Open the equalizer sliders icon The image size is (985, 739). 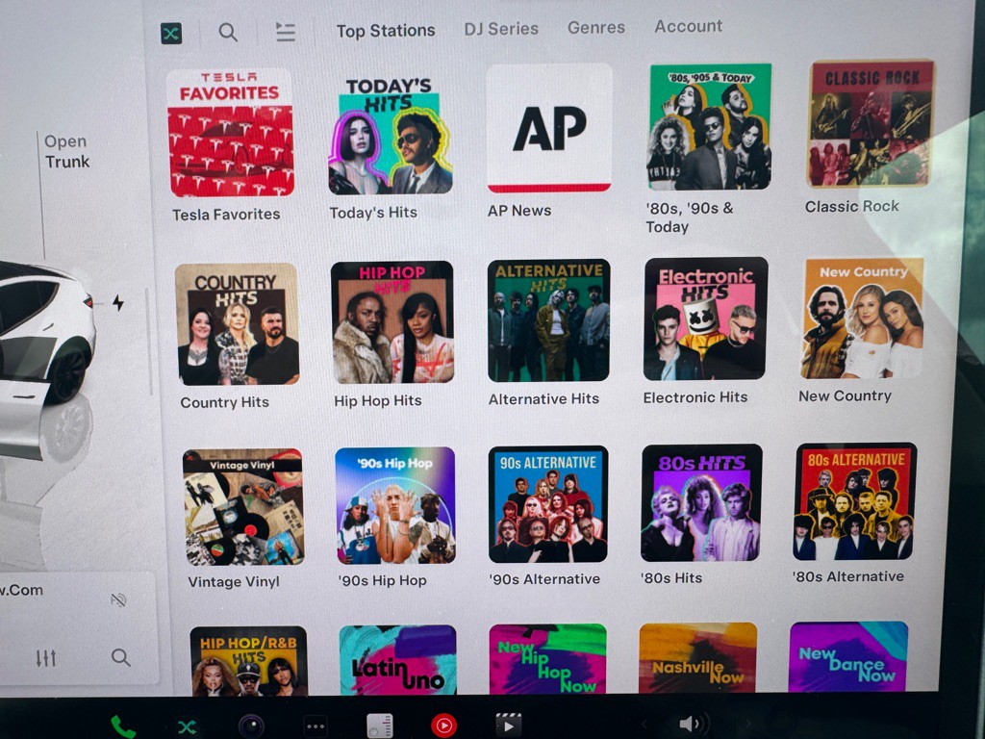pyautogui.click(x=46, y=658)
